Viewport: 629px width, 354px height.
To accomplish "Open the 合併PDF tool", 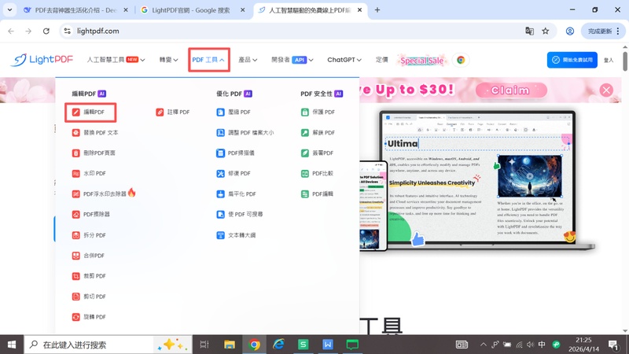I will (x=88, y=256).
